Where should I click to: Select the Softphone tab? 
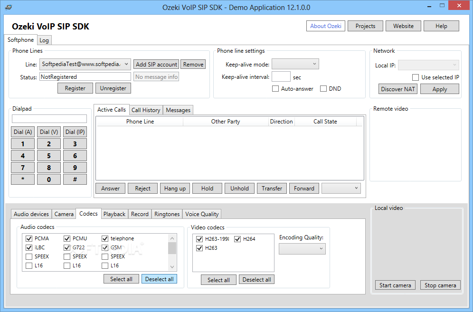pyautogui.click(x=20, y=40)
